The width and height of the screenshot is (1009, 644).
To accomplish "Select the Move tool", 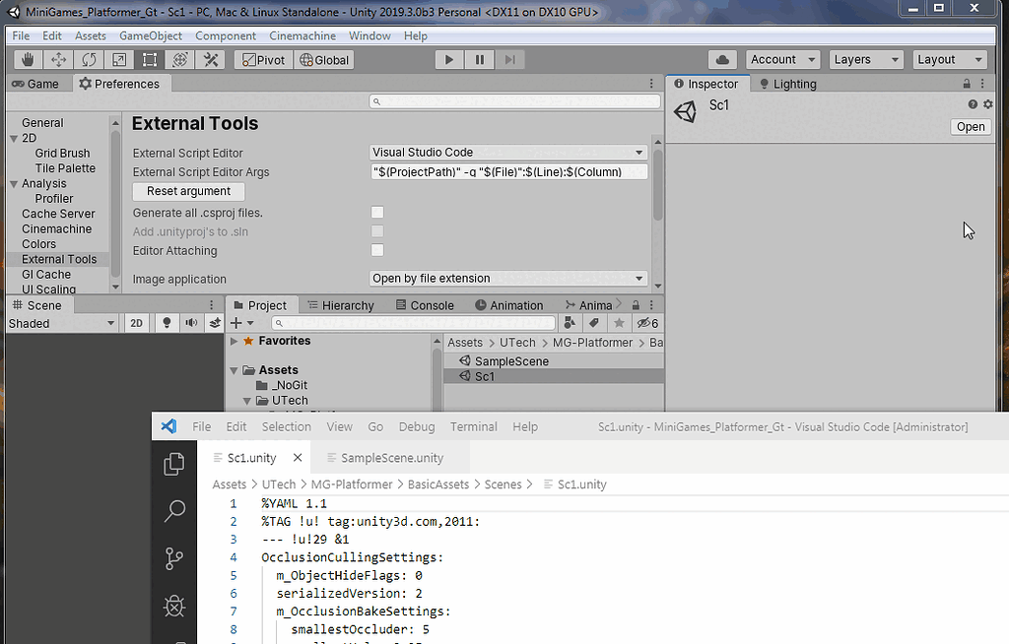I will [58, 59].
